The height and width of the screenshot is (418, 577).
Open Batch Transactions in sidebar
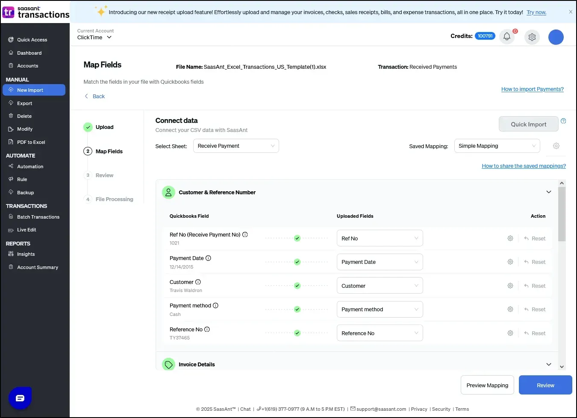pyautogui.click(x=38, y=217)
